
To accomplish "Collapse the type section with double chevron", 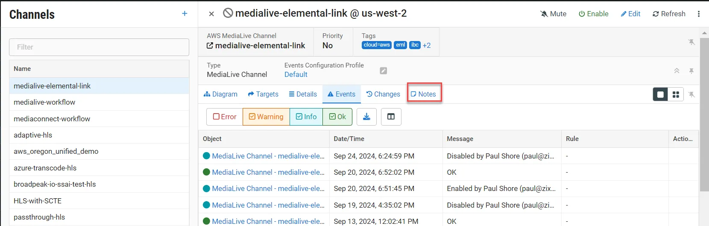I will coord(677,70).
